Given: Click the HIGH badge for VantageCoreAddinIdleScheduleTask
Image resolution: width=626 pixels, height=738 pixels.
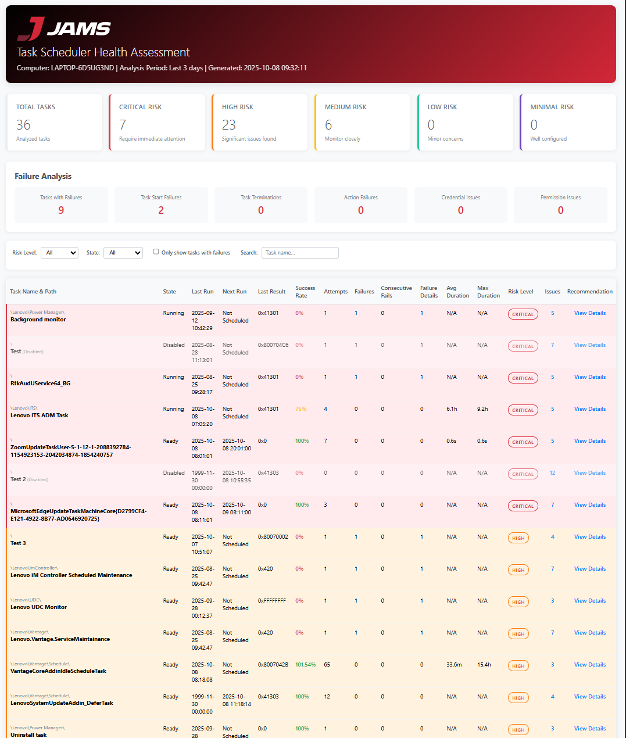Looking at the screenshot, I should 518,666.
